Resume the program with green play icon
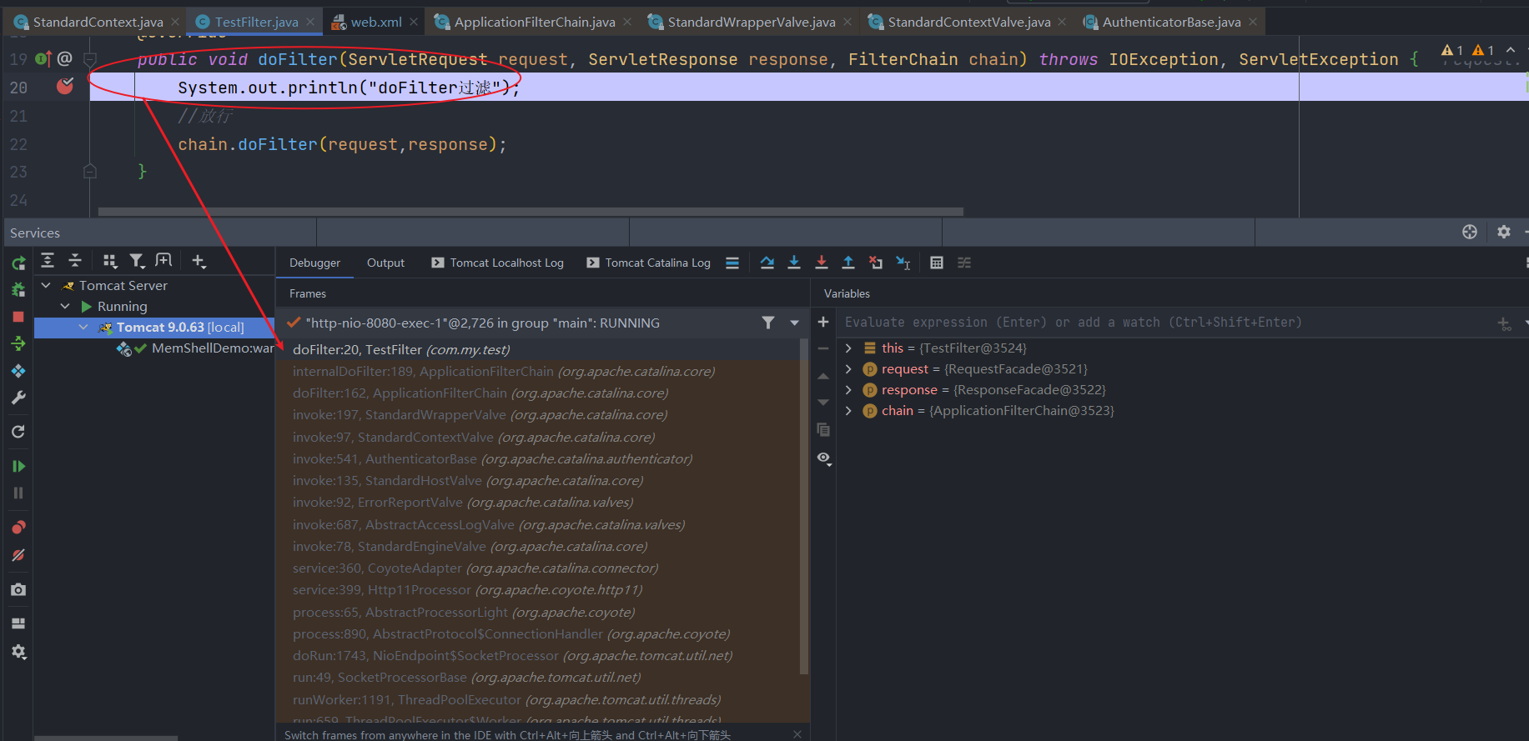 click(18, 466)
